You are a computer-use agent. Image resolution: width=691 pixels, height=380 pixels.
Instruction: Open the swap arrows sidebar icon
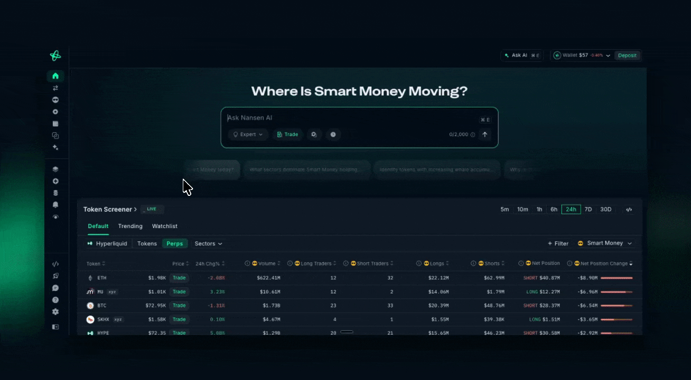click(x=55, y=88)
